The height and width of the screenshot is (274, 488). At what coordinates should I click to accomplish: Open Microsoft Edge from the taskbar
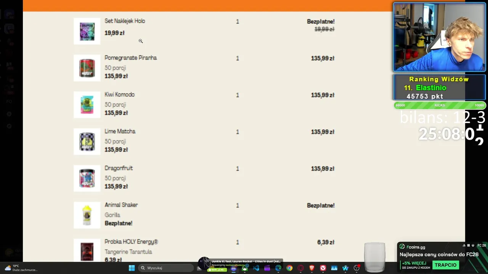pyautogui.click(x=278, y=268)
